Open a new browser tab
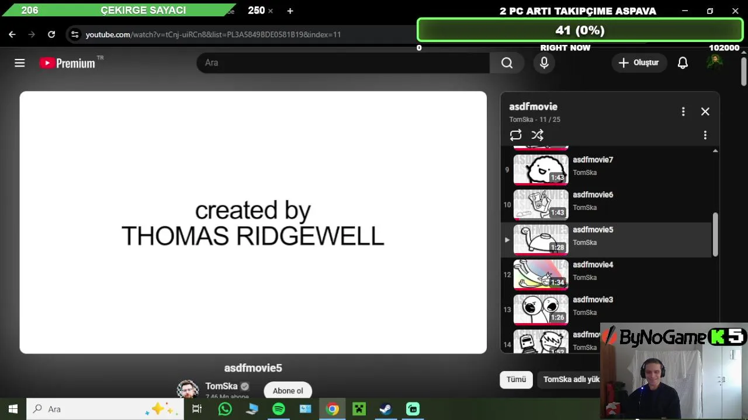Viewport: 748px width, 420px height. coord(290,10)
